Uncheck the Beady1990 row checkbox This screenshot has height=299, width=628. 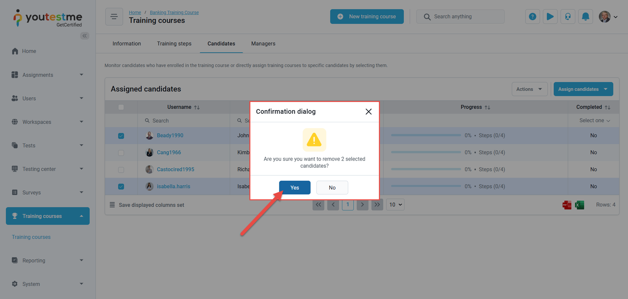tap(121, 136)
